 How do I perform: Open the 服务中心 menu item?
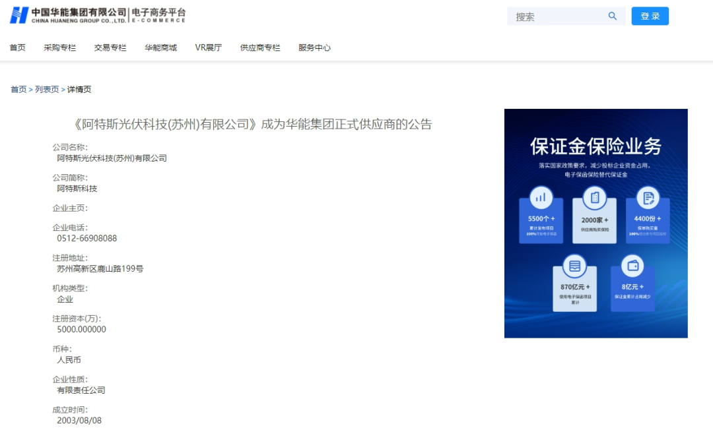click(x=315, y=47)
